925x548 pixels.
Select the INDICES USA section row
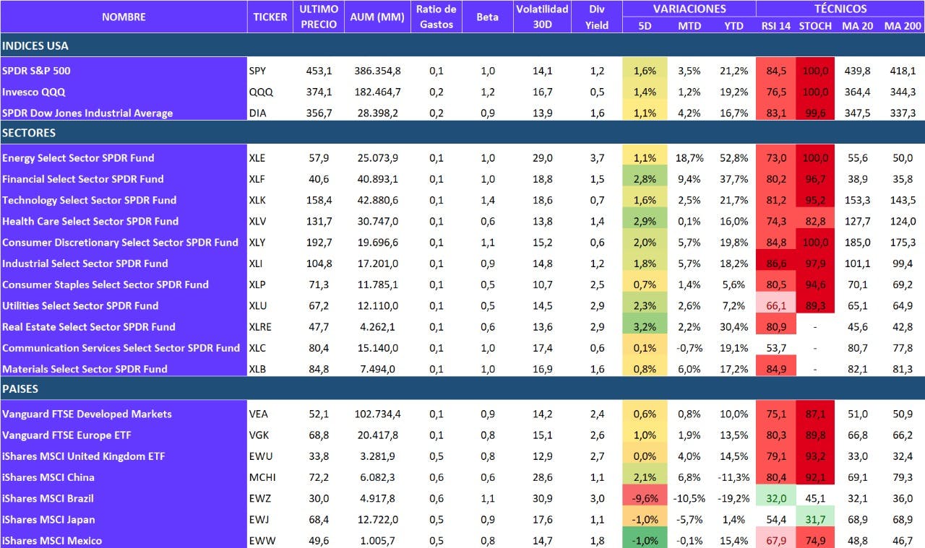coord(462,45)
